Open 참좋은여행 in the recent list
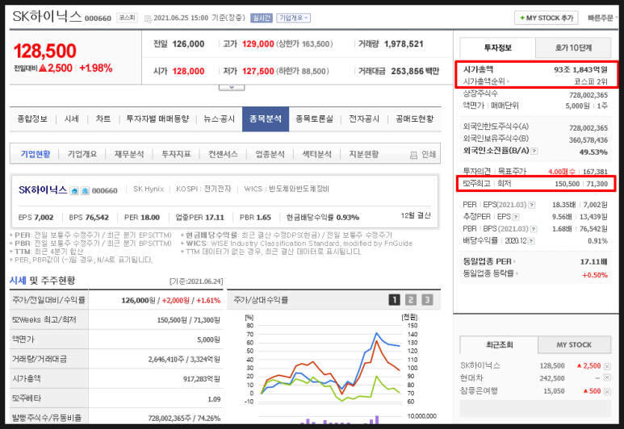This screenshot has width=624, height=429. pyautogui.click(x=480, y=391)
